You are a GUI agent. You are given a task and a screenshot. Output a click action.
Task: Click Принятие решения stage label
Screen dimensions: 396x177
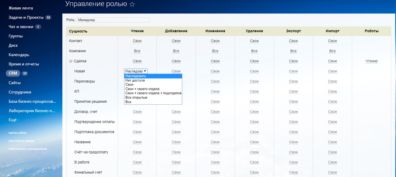click(90, 102)
